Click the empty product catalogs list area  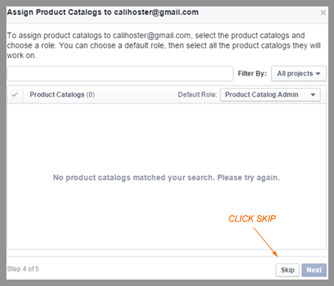pos(167,177)
